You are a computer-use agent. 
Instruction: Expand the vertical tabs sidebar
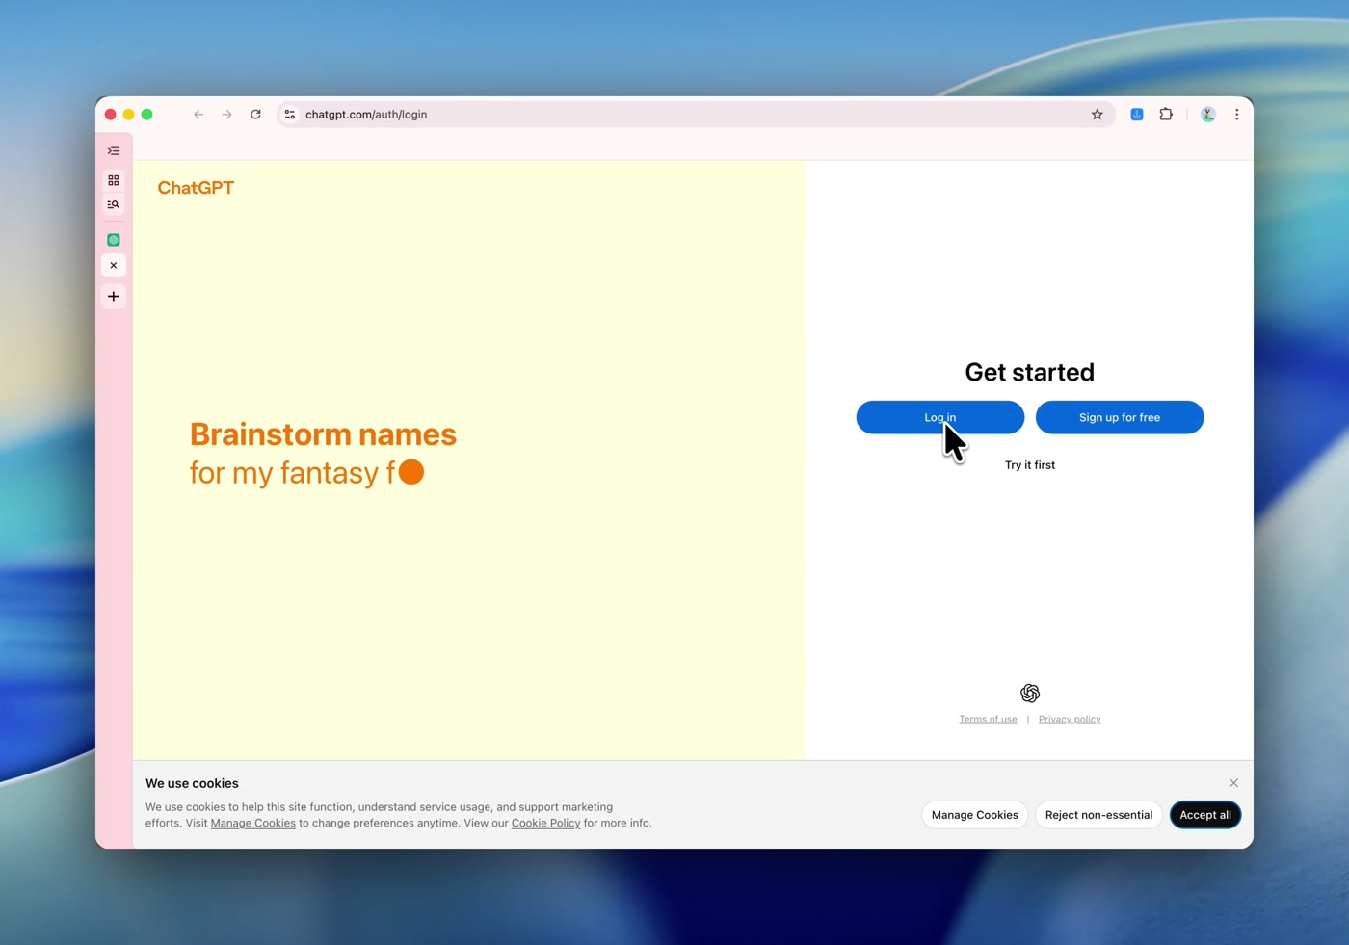tap(114, 151)
